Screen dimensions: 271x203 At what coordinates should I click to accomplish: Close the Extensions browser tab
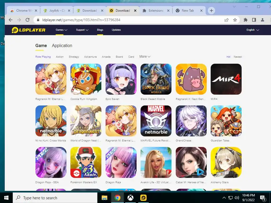(x=168, y=11)
